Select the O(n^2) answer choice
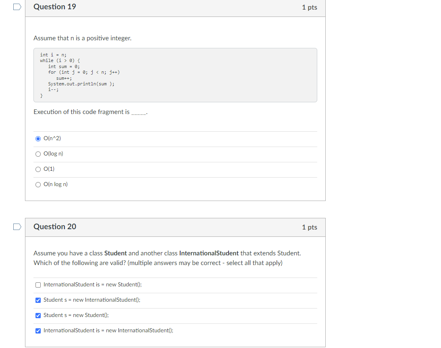This screenshot has width=441, height=348. (37, 138)
